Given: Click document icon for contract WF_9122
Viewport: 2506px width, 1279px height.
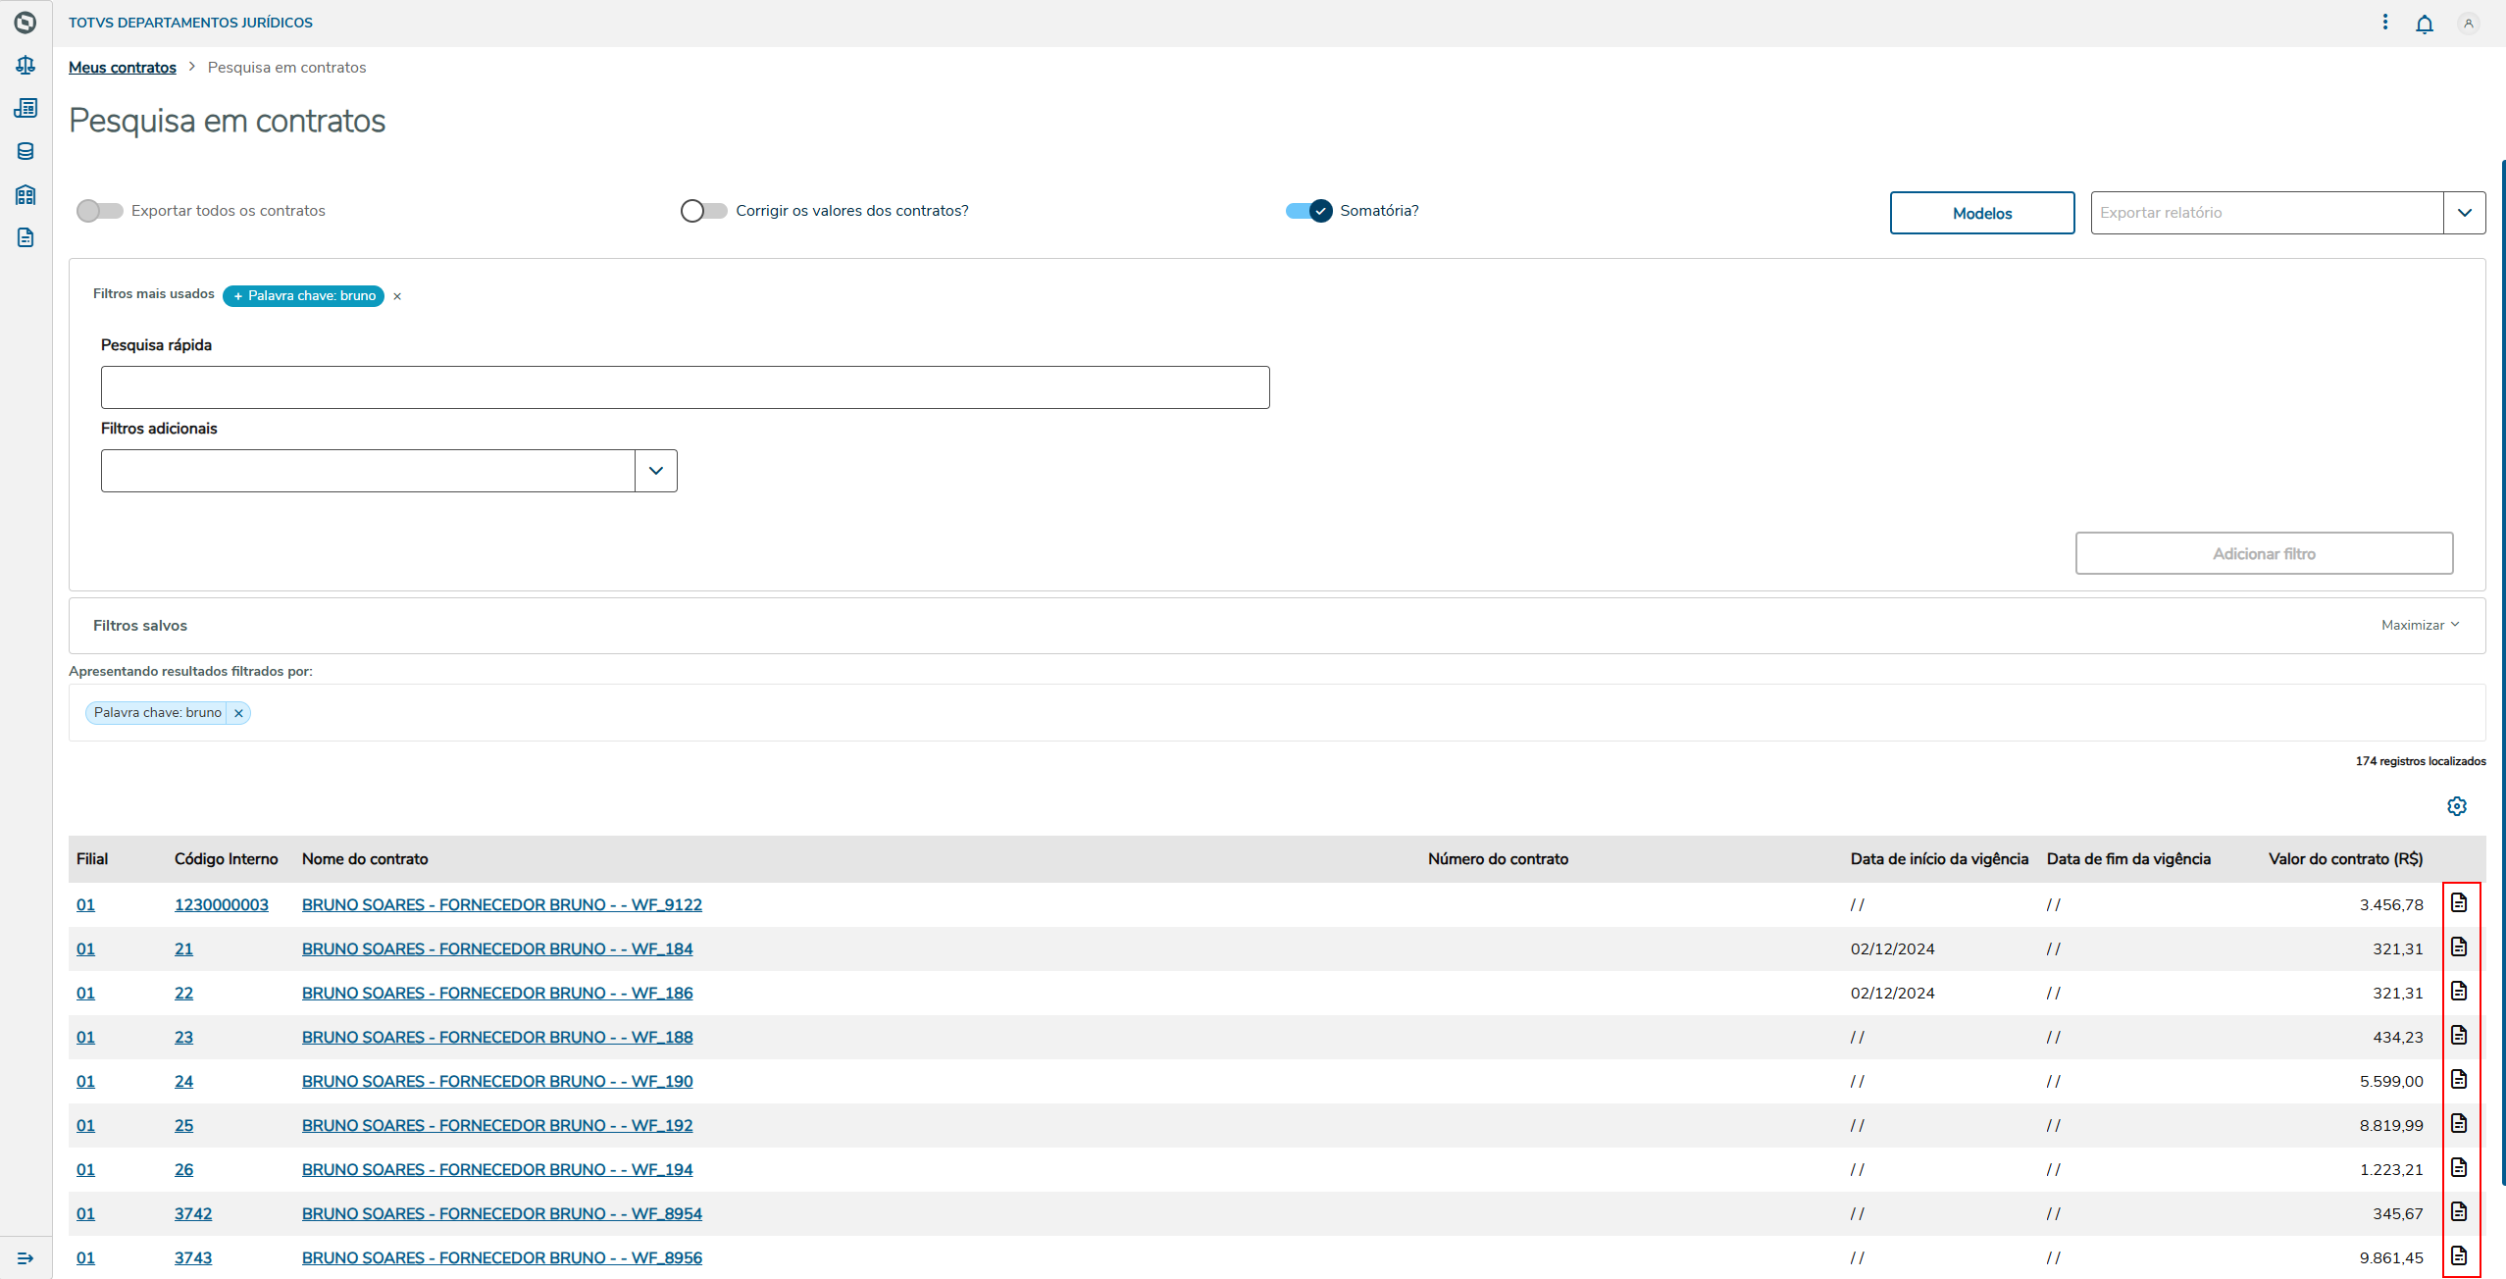Looking at the screenshot, I should click(2458, 902).
